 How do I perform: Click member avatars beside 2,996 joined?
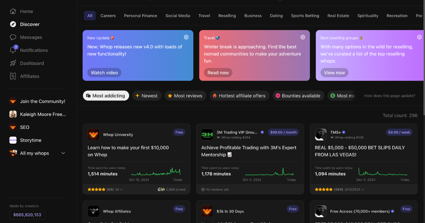pos(161,189)
